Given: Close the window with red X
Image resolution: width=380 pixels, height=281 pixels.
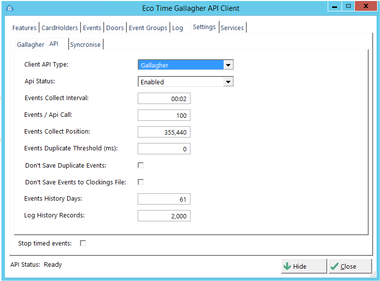Looking at the screenshot, I should click(366, 6).
